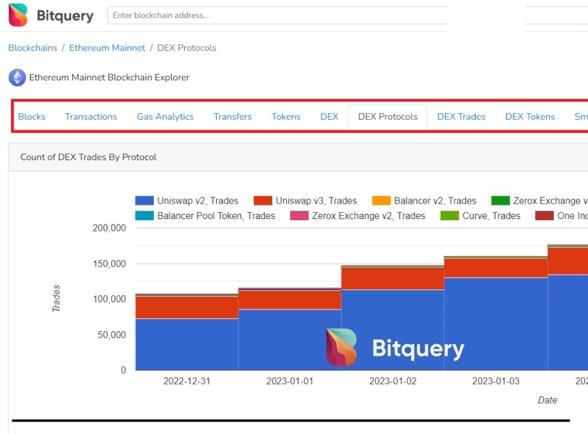Click the Bitquery logo icon in header

coord(18,15)
